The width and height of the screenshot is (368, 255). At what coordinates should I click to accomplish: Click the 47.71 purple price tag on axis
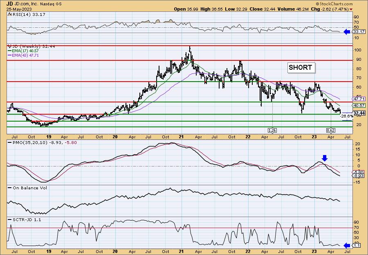pyautogui.click(x=359, y=99)
